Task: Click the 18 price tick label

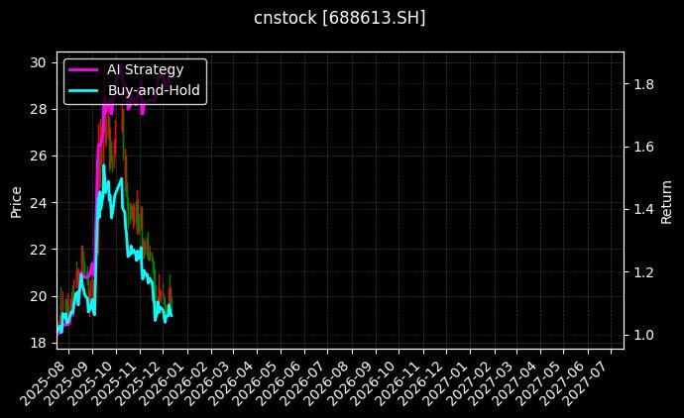Action: coord(39,343)
